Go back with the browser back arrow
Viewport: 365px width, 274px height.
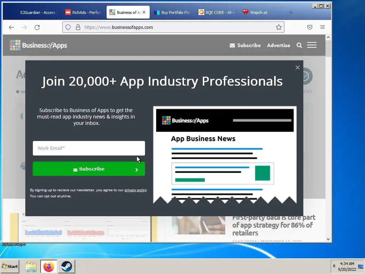coord(11,27)
